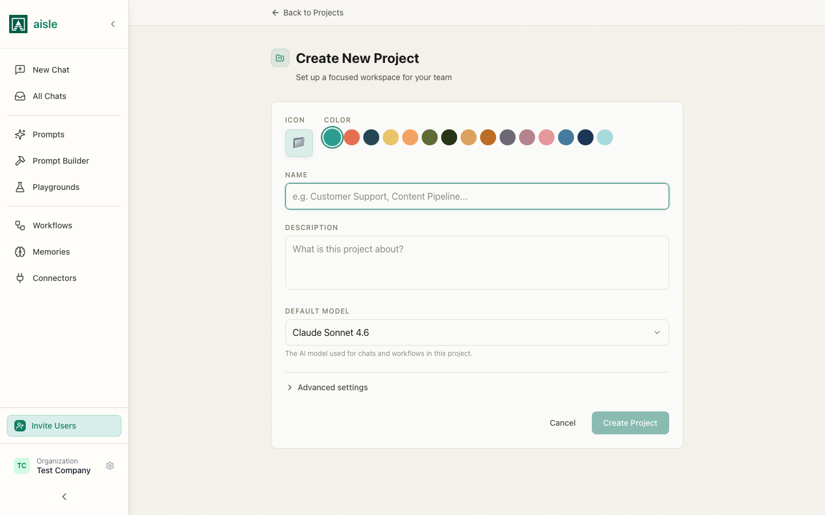Open the Workflows icon
This screenshot has height=515, width=825.
pos(21,225)
